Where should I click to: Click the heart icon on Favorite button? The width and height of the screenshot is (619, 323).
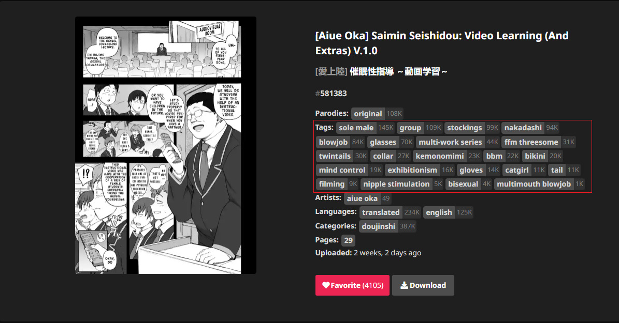pyautogui.click(x=326, y=285)
